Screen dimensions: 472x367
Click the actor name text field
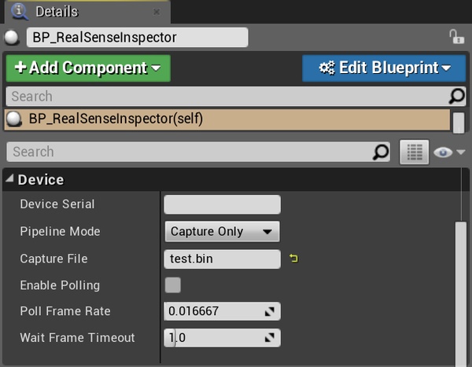[137, 37]
